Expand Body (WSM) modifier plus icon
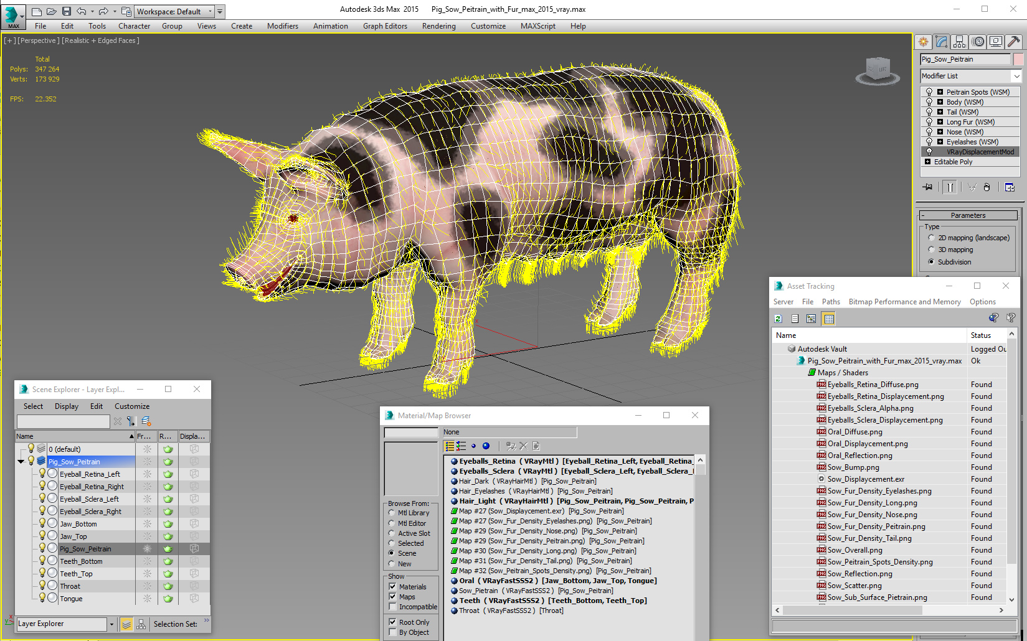Screen dimensions: 1027x641 click(940, 102)
